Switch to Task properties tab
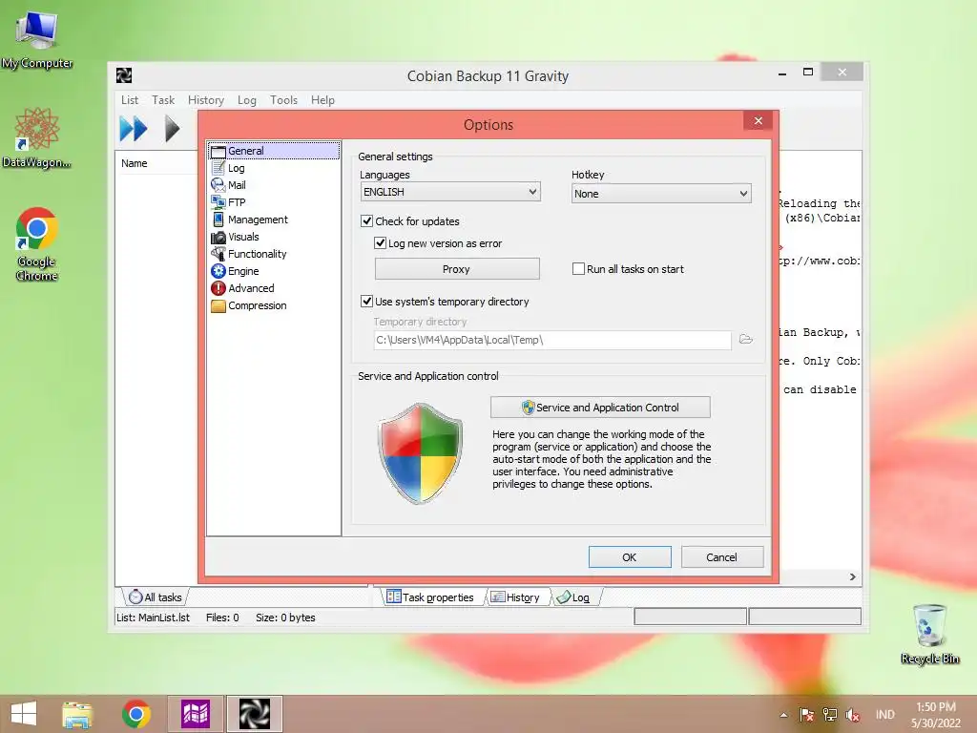Screen dimensions: 977x733 (x=430, y=597)
